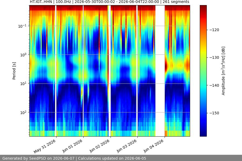Image resolution: width=242 pixels, height=161 pixels.
Task: Click the 'Jun 02 2026' date label
Action: (x=99, y=146)
